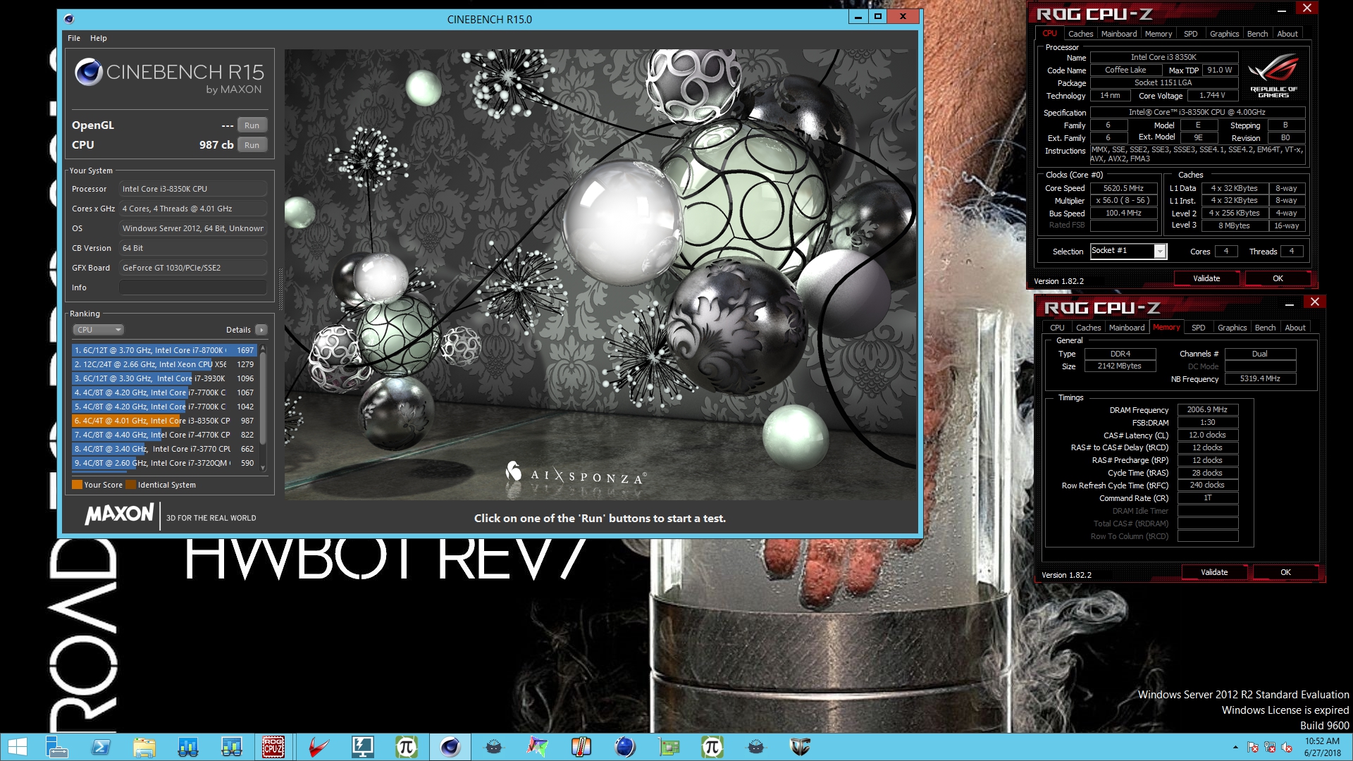Click the muted volume tray icon

click(1287, 748)
